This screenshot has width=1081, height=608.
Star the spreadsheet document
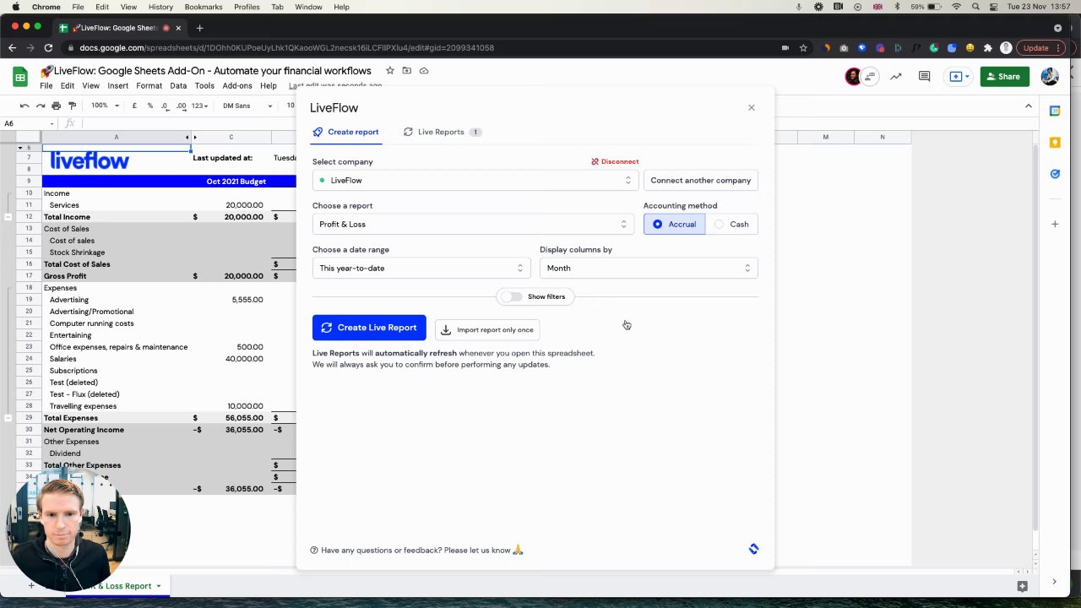389,70
